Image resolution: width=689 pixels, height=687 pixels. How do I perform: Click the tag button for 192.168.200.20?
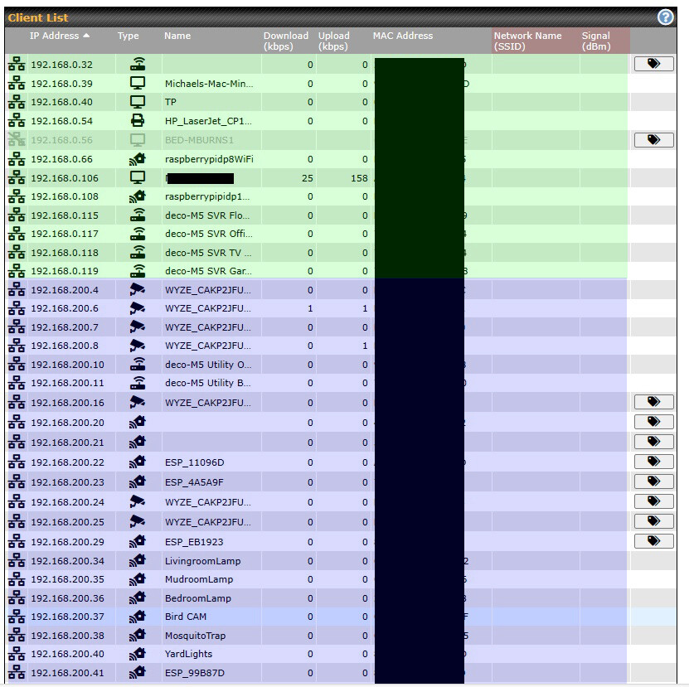pos(653,422)
